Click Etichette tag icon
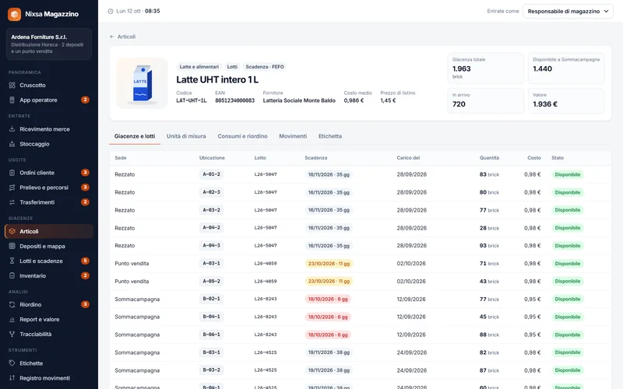This screenshot has height=389, width=623. [x=12, y=363]
